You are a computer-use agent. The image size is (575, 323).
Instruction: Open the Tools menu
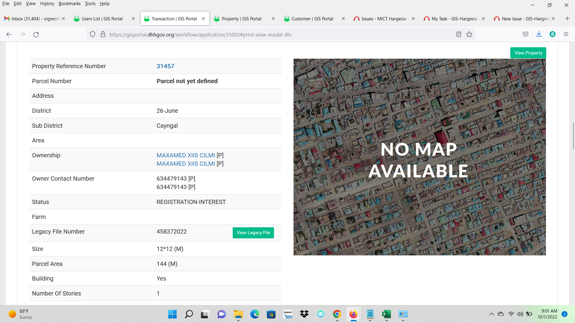click(x=90, y=4)
